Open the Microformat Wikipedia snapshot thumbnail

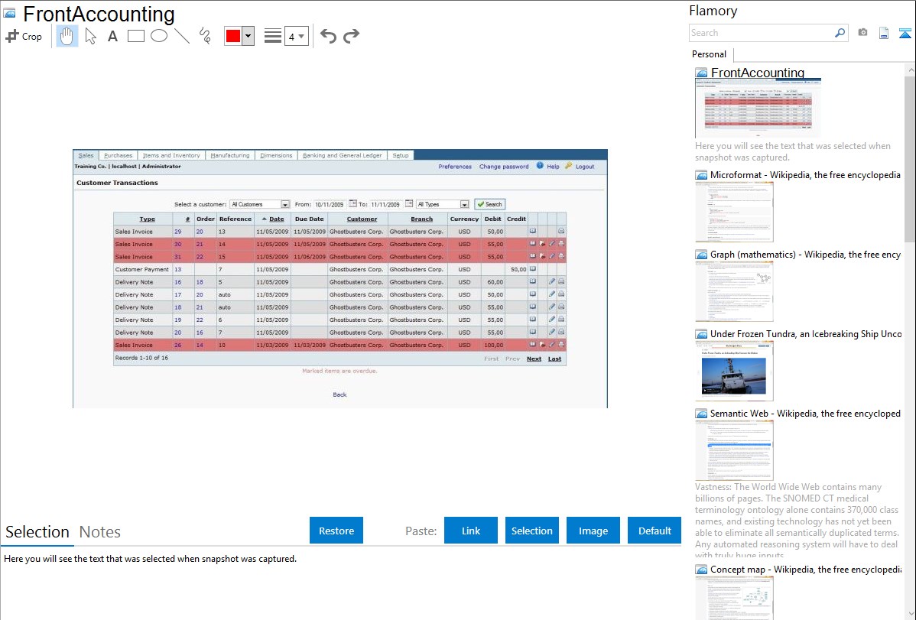tap(734, 212)
